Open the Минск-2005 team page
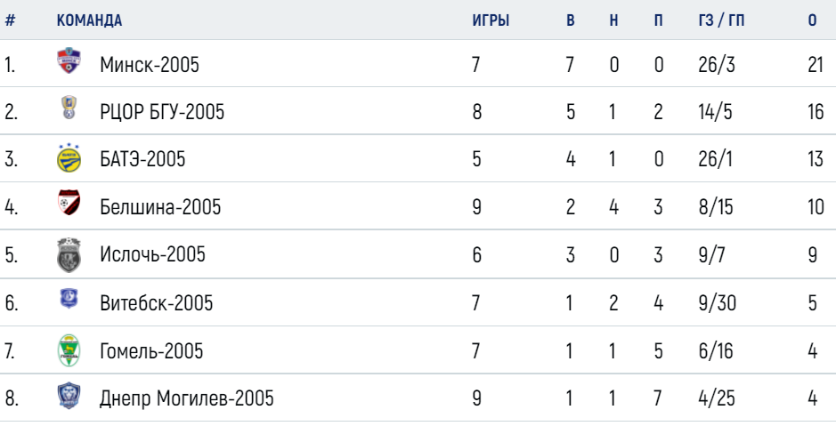This screenshot has width=836, height=426. coord(150,65)
